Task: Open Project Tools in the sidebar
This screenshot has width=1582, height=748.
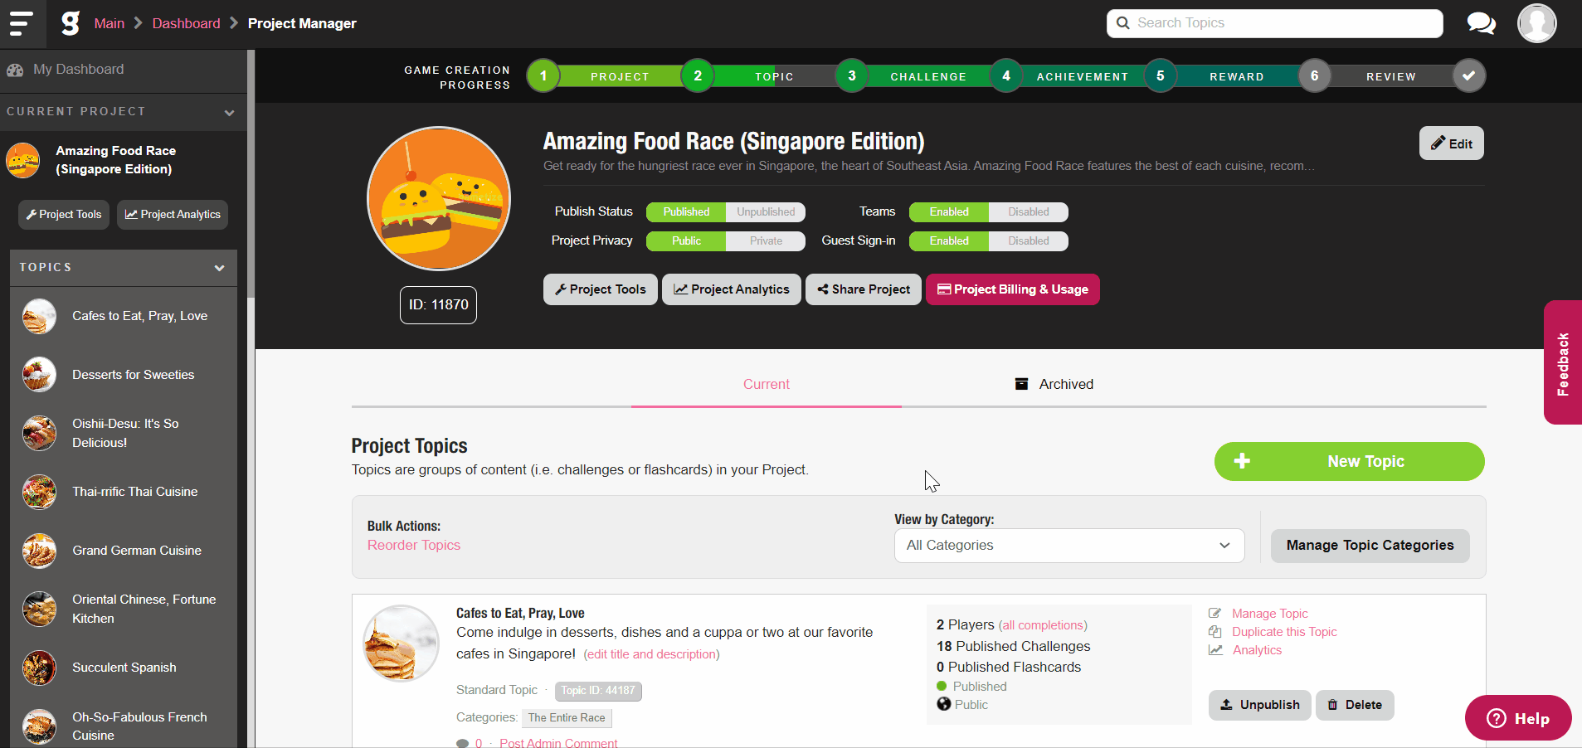Action: tap(64, 215)
